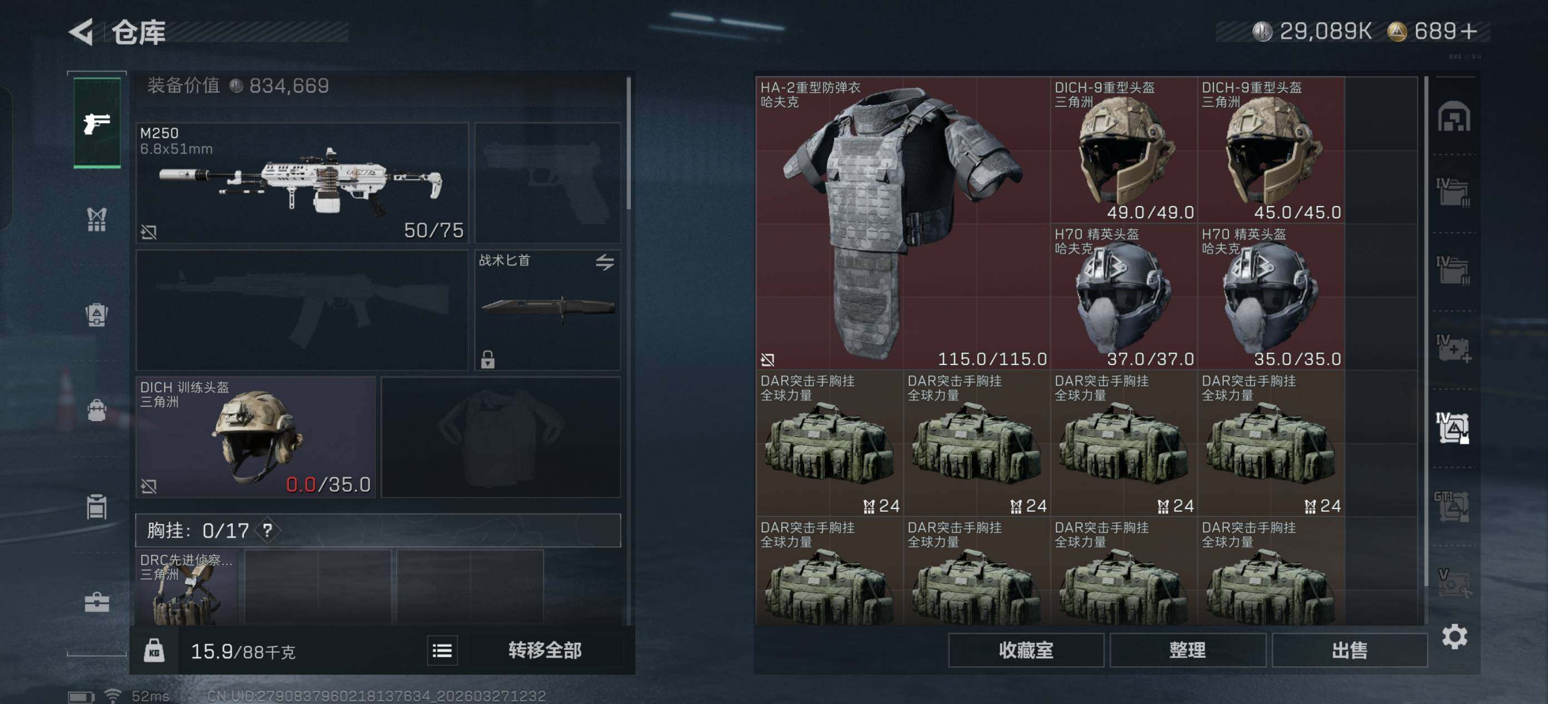Click the settings gear icon

click(1454, 637)
